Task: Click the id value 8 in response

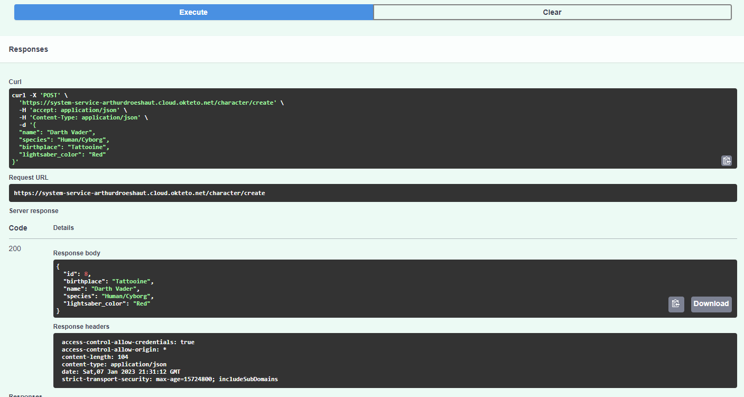Action: pyautogui.click(x=86, y=273)
